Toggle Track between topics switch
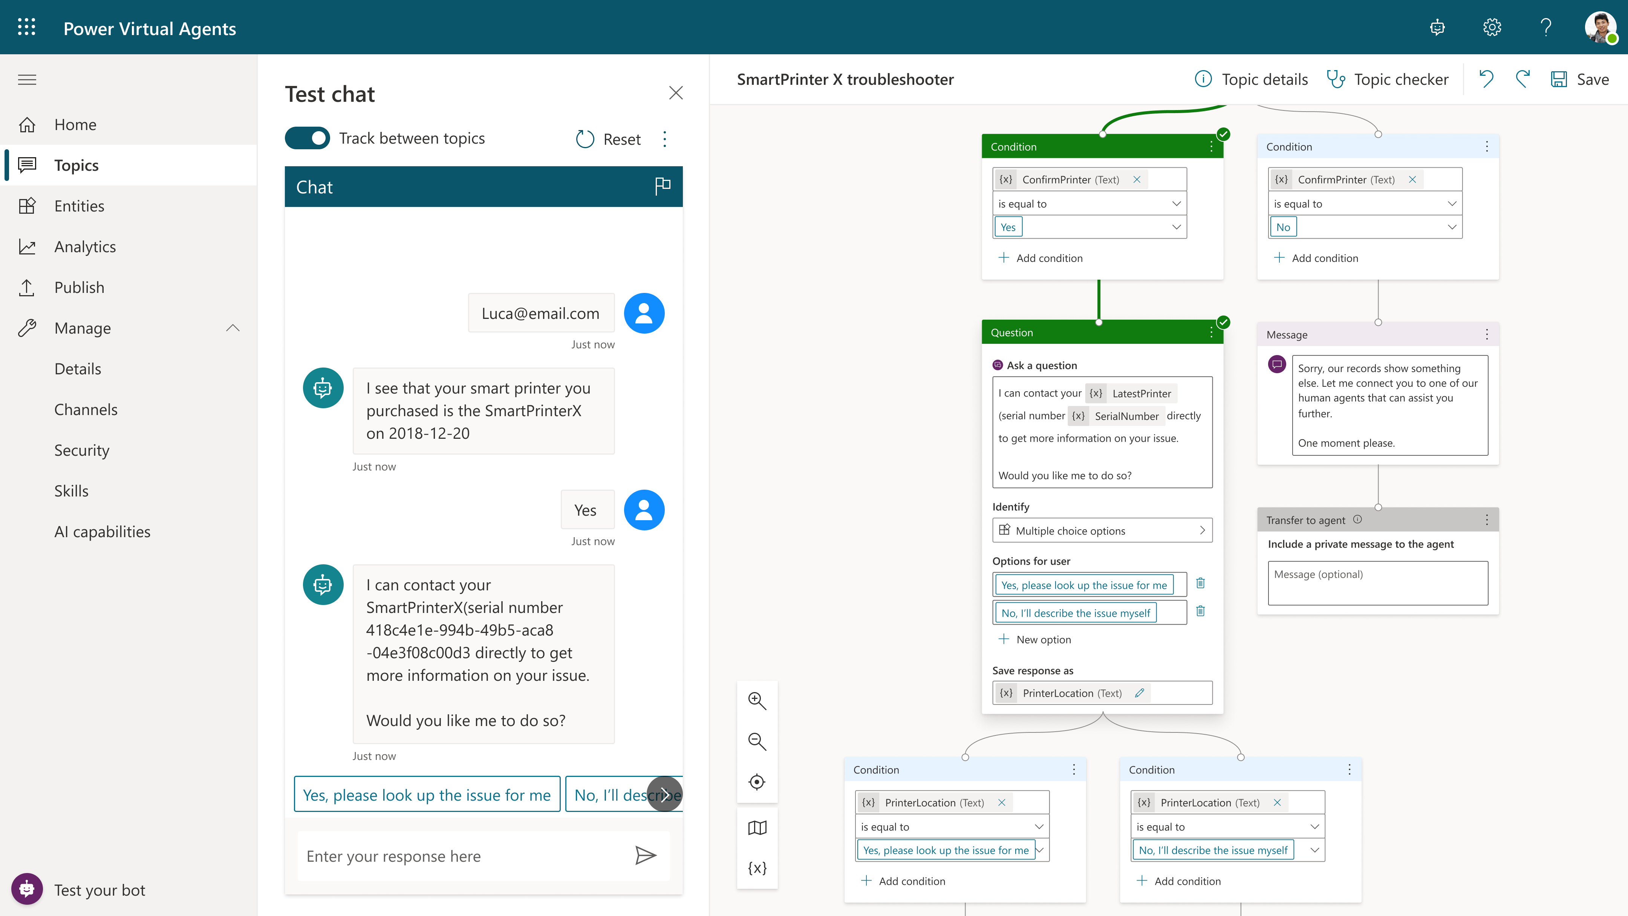 pyautogui.click(x=307, y=138)
